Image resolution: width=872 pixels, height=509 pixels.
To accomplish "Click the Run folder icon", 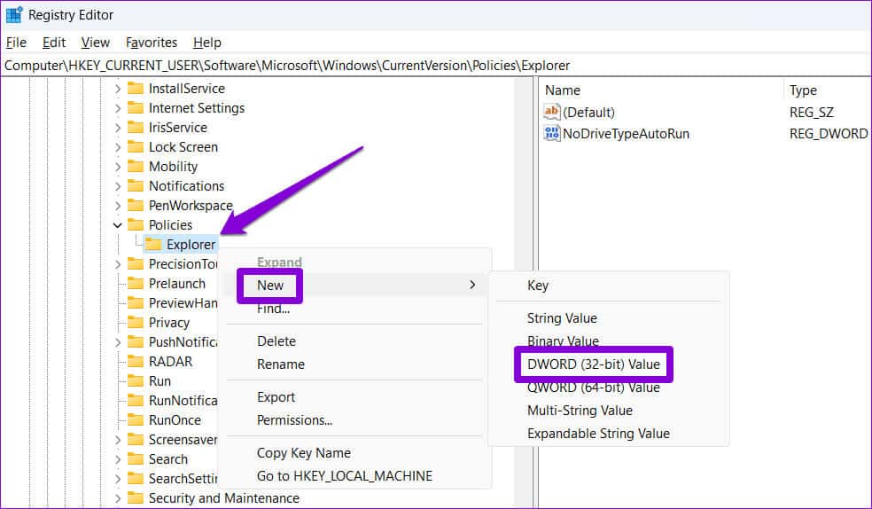I will [135, 381].
